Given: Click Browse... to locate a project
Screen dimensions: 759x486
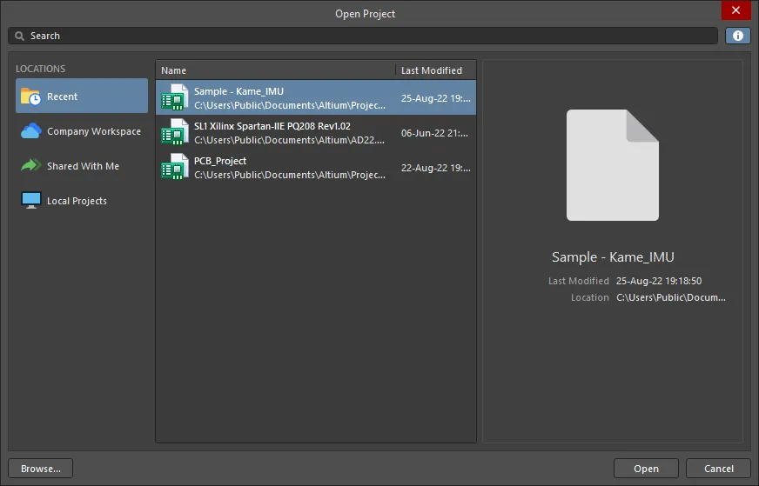Looking at the screenshot, I should [x=41, y=469].
